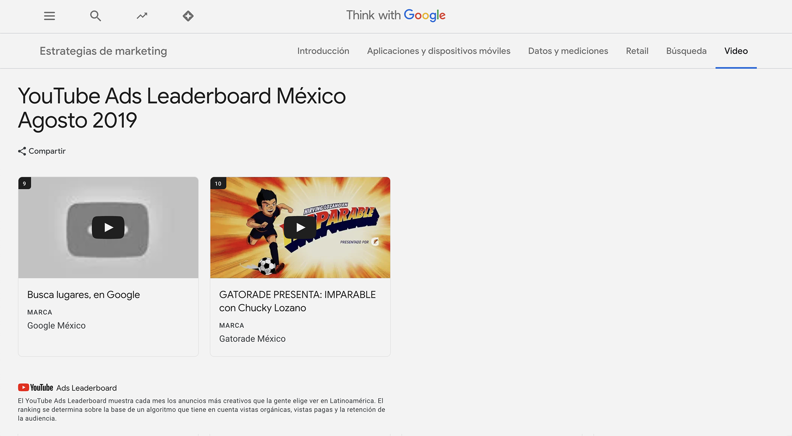Screen dimensions: 792x436
Task: Click the YouTube logo beside Ads Leaderboard
Action: [35, 388]
